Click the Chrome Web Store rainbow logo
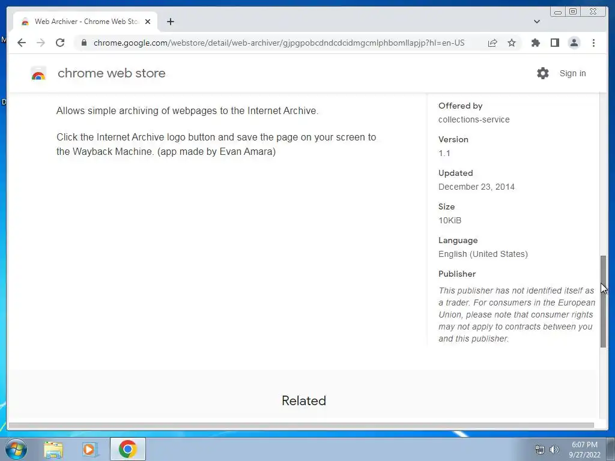 pos(38,73)
